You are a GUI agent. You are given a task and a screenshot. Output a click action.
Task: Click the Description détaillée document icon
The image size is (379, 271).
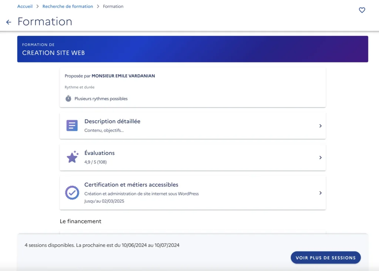coord(72,126)
